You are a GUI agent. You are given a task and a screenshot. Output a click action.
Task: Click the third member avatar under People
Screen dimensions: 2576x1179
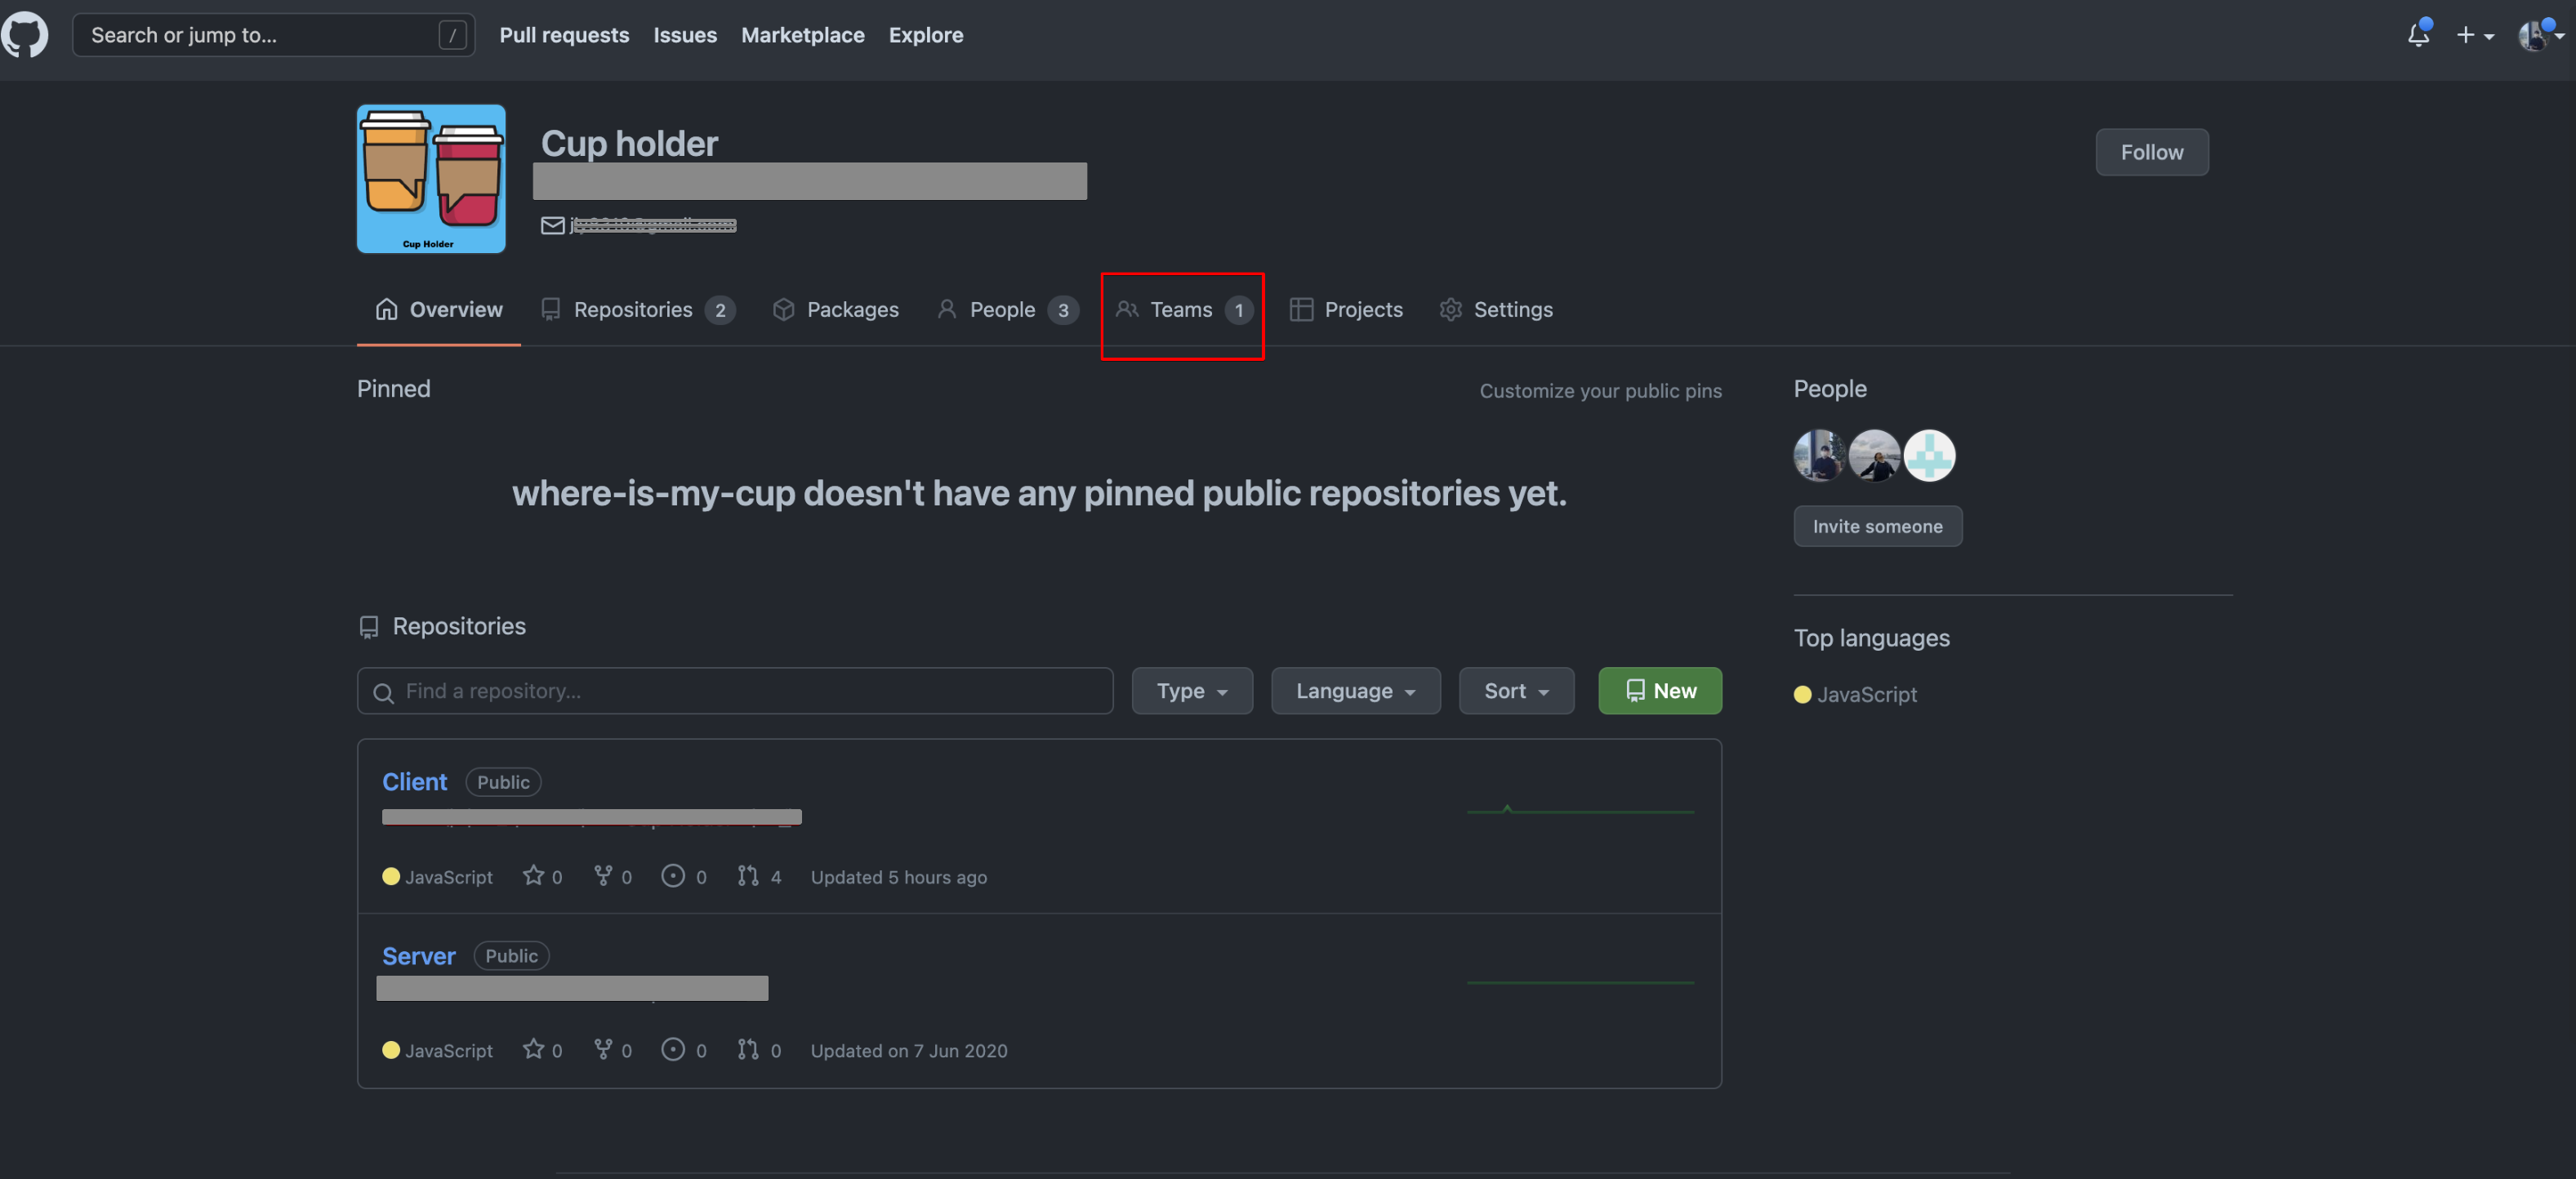click(1928, 456)
